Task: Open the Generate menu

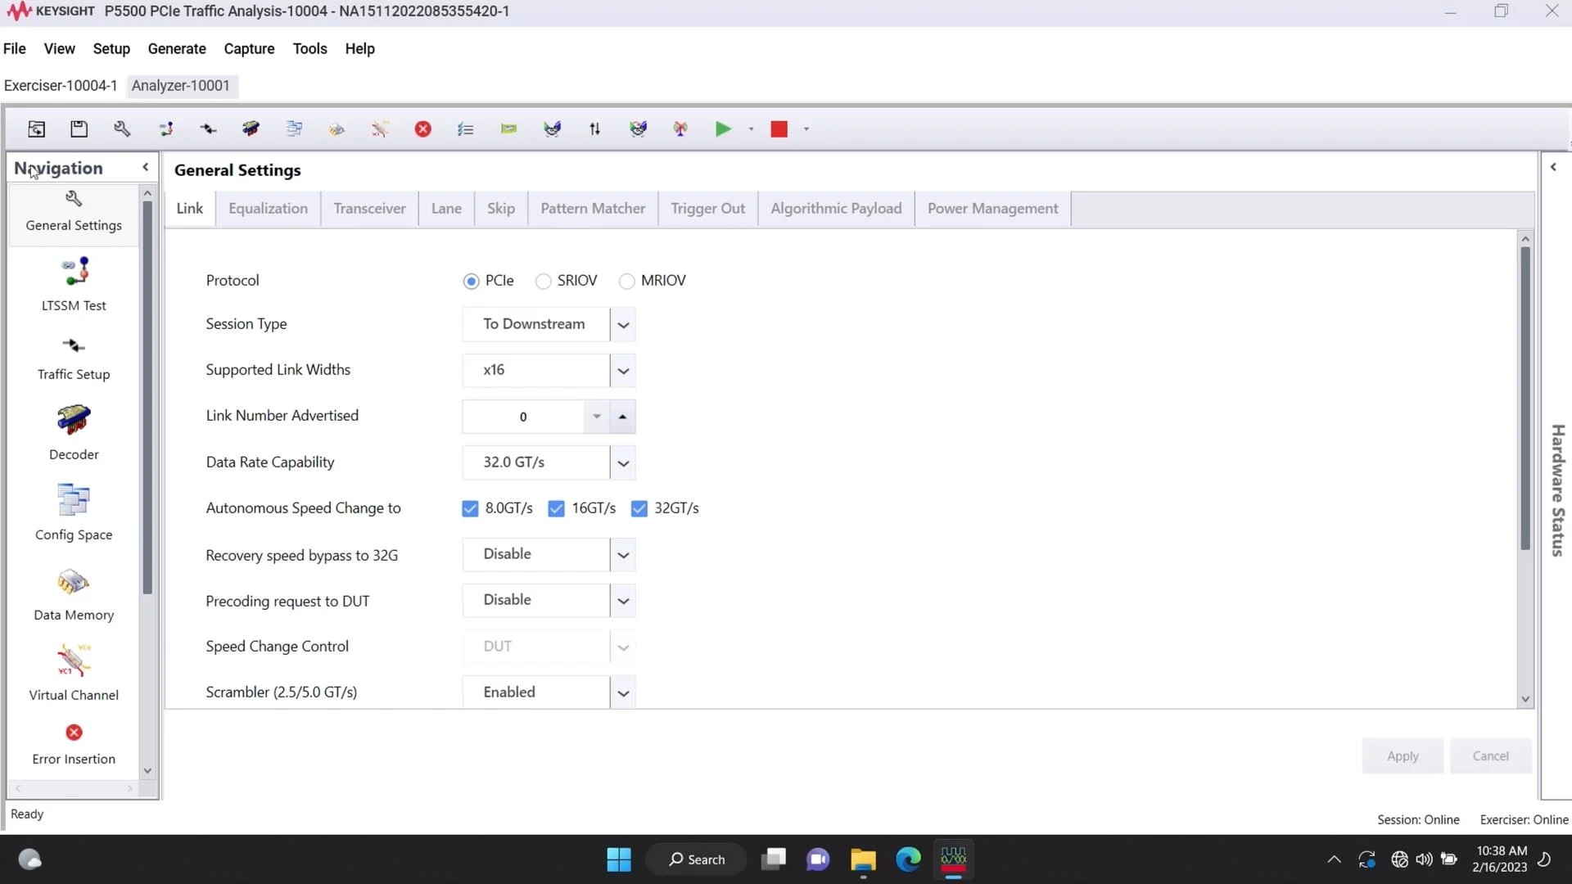Action: pyautogui.click(x=177, y=48)
